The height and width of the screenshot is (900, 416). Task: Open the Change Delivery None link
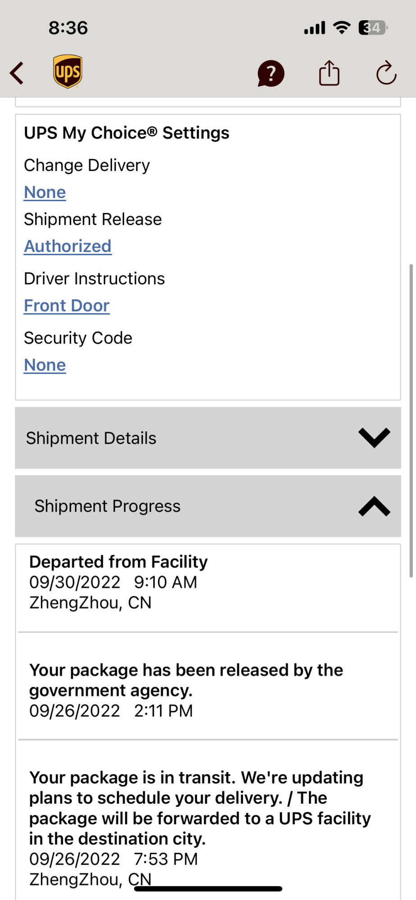click(x=45, y=193)
